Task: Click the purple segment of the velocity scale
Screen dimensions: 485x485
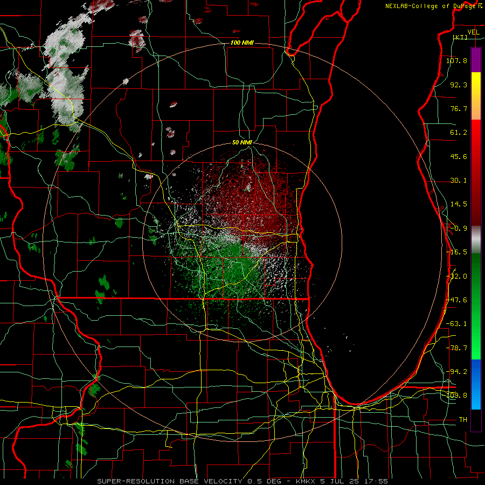Action: coord(476,60)
